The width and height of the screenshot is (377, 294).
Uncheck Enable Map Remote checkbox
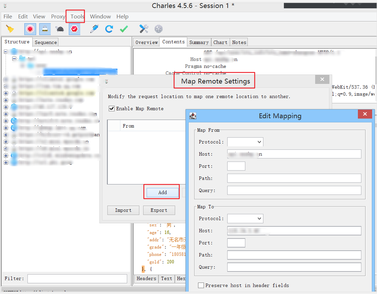click(112, 109)
